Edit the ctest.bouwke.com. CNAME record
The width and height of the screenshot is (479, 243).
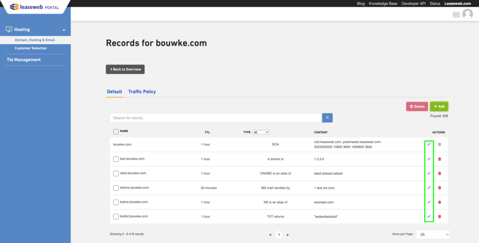point(429,173)
